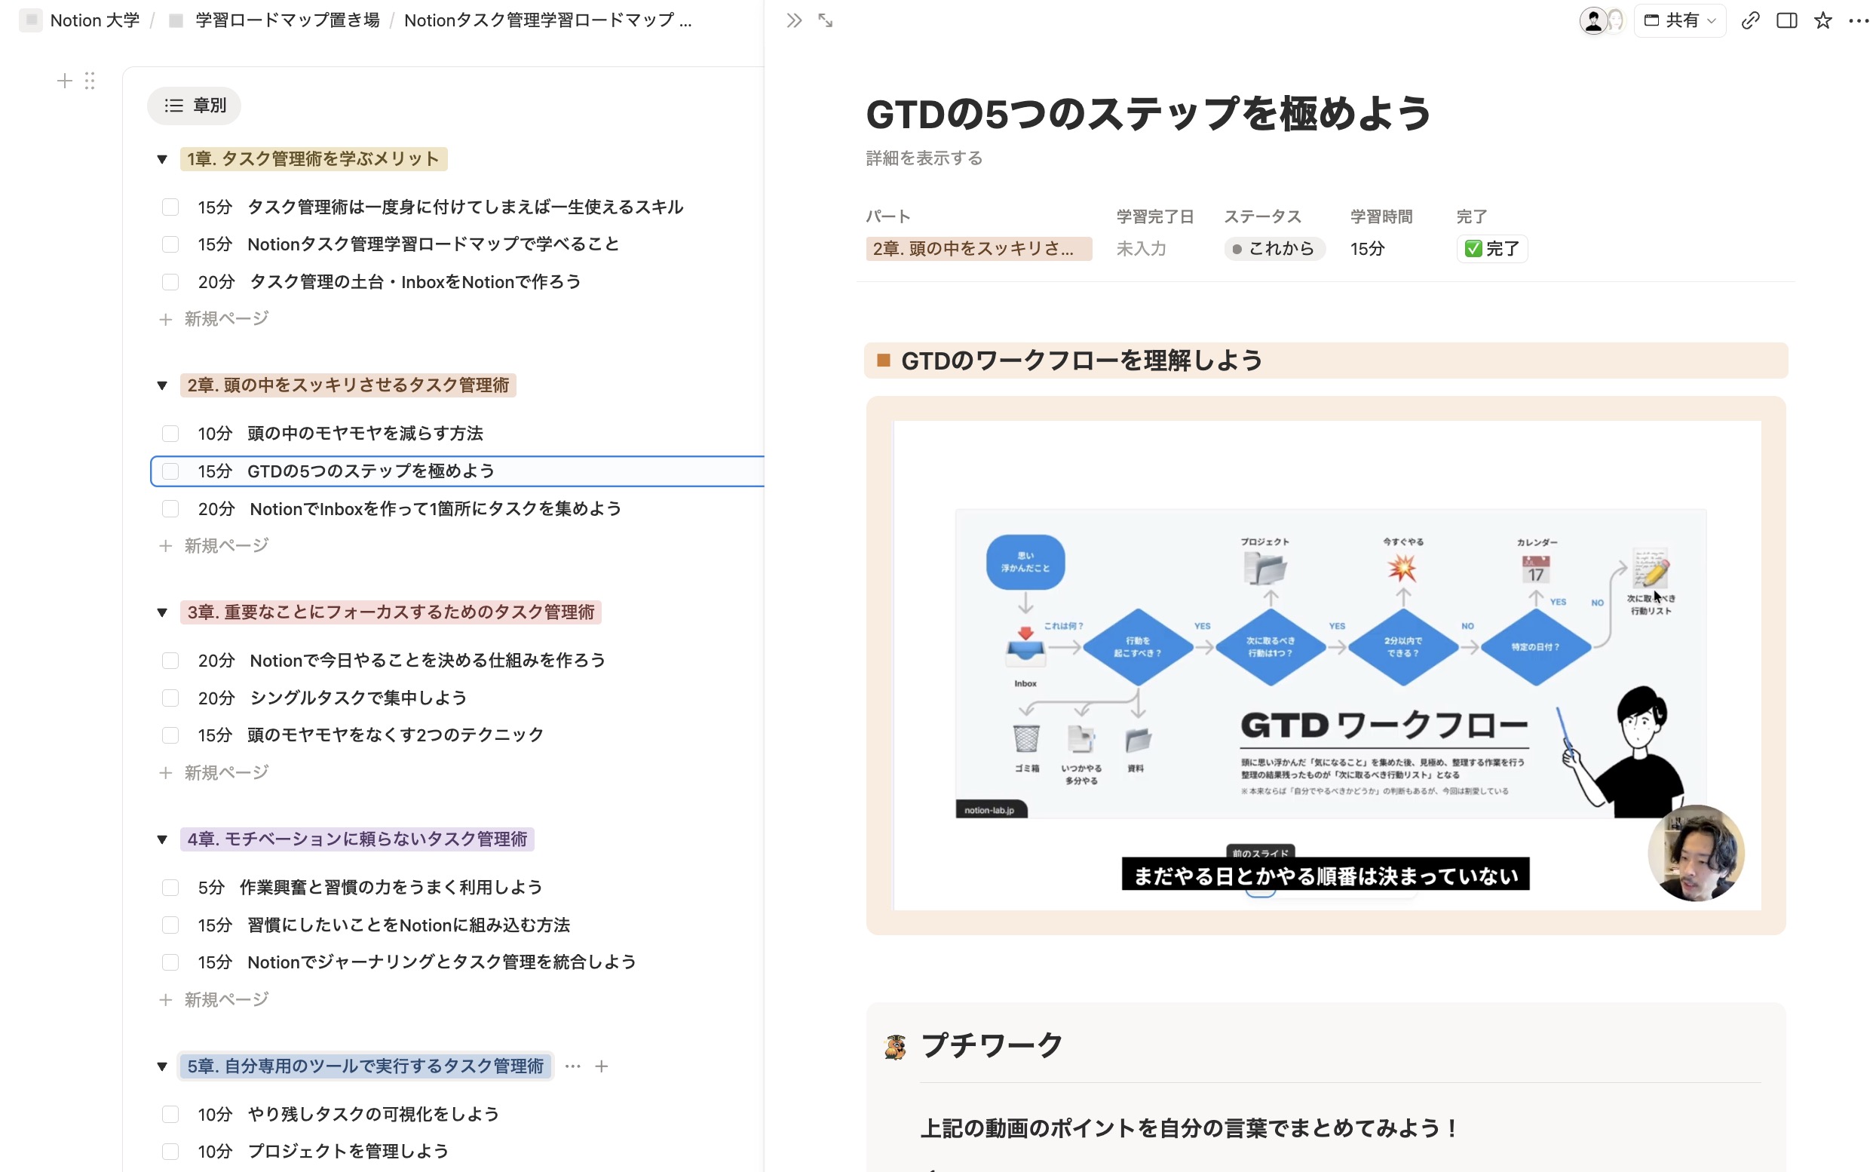The image size is (1876, 1172).
Task: Check タスク管理術は一度身に付けてしまえば row checkbox
Action: (x=170, y=207)
